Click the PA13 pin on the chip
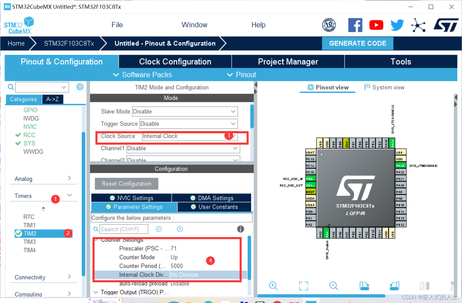462x303 pixels. tap(400, 166)
